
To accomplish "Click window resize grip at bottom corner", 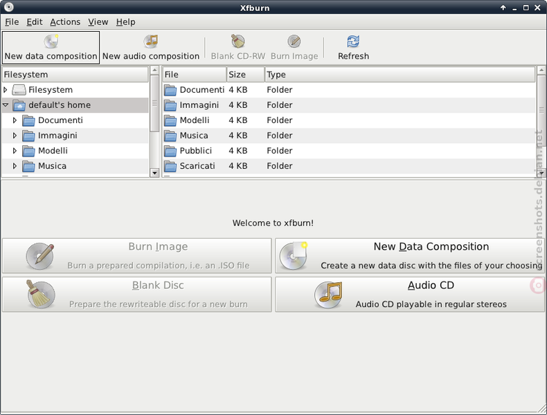I will pos(541,408).
